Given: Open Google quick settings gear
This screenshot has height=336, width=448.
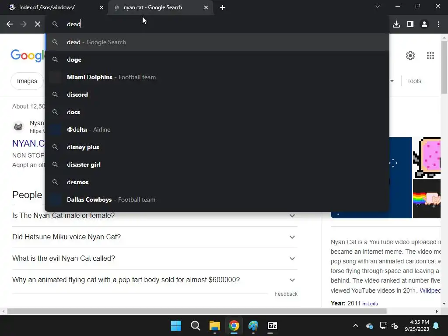Looking at the screenshot, I should (410, 56).
